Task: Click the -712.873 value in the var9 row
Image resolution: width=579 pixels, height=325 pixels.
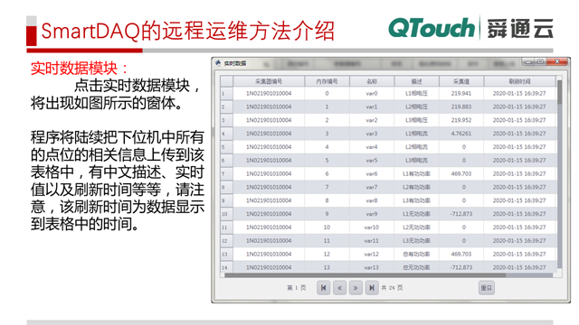Action: tap(461, 214)
